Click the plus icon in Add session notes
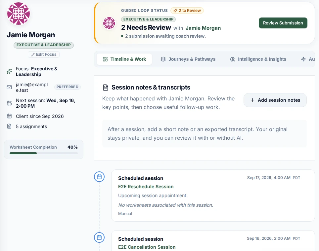Image resolution: width=319 pixels, height=251 pixels. tap(252, 100)
